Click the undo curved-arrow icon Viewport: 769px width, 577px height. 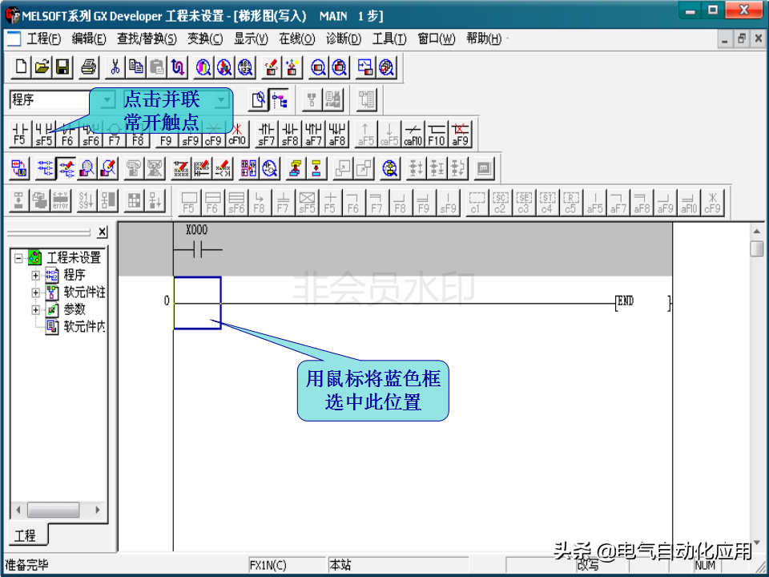coord(178,67)
